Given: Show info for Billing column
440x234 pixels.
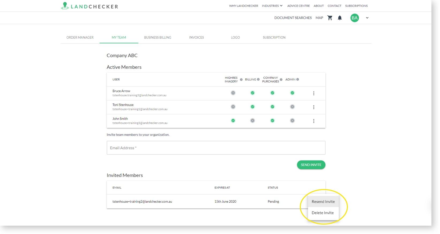Looking at the screenshot, I should tap(258, 79).
